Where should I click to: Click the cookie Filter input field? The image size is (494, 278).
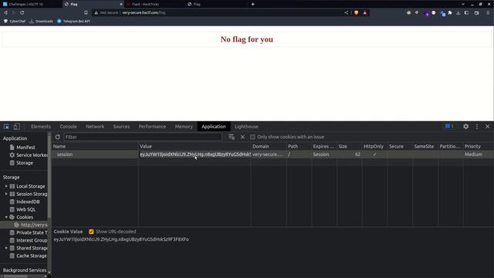143,137
